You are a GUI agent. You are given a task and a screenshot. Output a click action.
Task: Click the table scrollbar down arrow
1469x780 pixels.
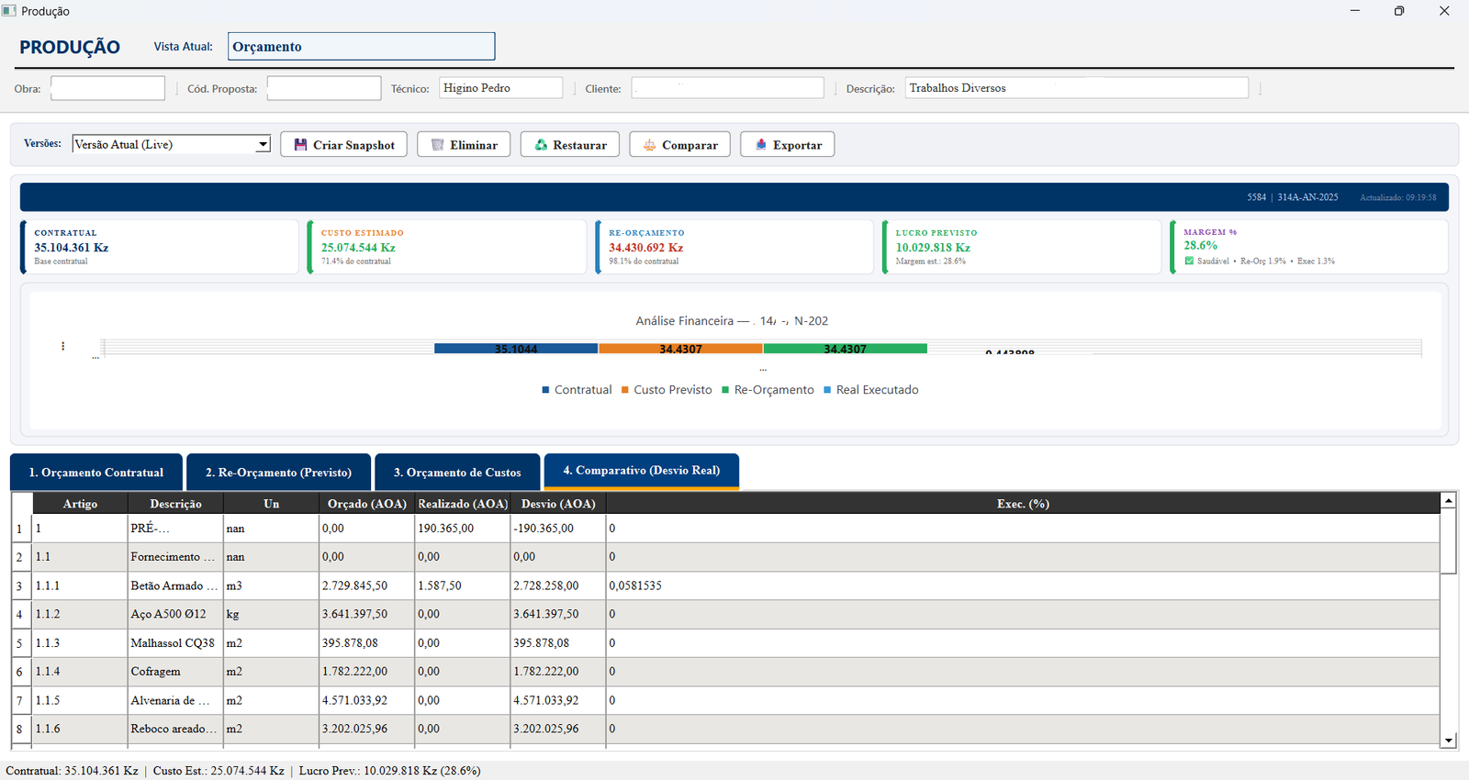click(1449, 740)
